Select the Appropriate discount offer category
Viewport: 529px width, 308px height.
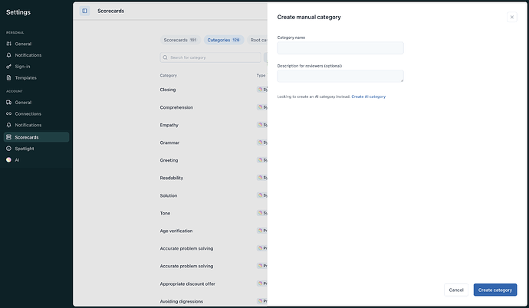[187, 283]
